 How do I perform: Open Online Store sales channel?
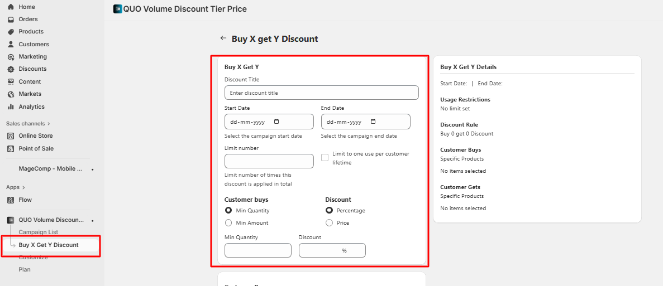[35, 136]
